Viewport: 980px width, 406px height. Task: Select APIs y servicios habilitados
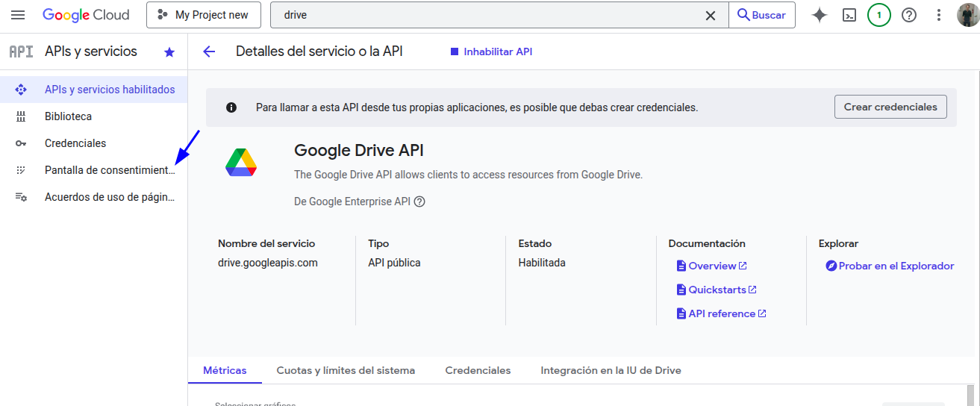(93, 90)
